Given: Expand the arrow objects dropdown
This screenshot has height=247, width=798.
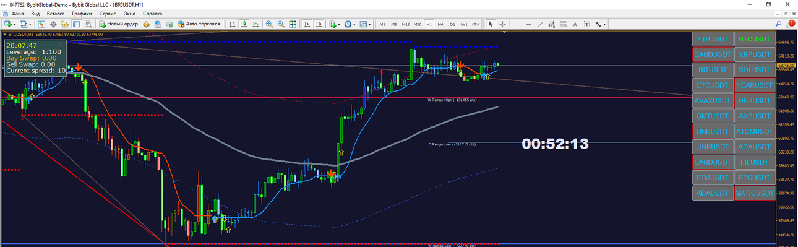Looking at the screenshot, I should tap(605, 24).
